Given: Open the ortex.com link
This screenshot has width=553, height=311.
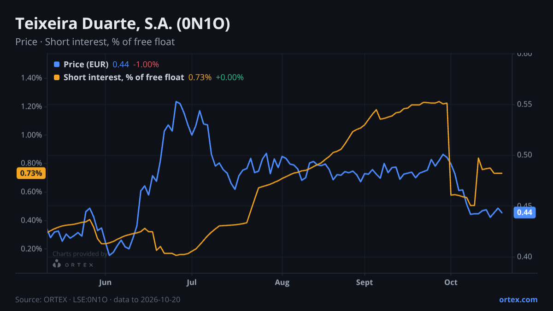Looking at the screenshot, I should coord(518,299).
